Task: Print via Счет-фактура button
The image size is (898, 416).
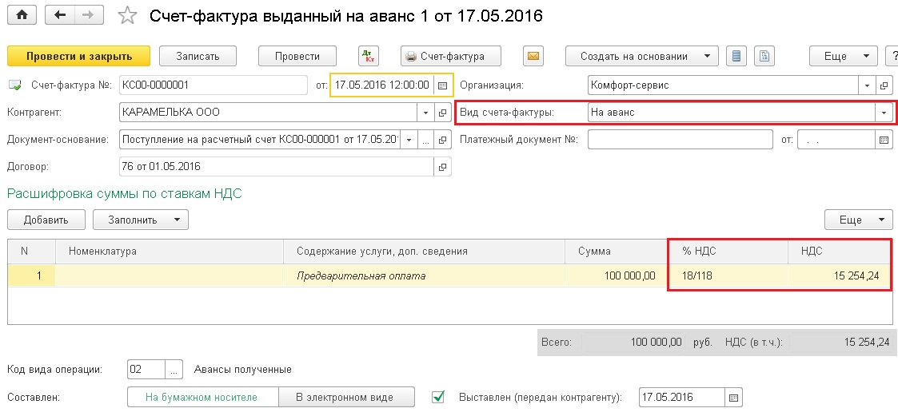Action: pos(451,56)
